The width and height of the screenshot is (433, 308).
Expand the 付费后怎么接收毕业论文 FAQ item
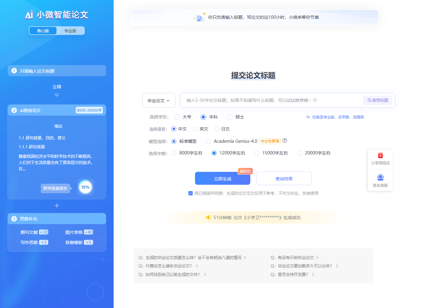click(x=168, y=266)
